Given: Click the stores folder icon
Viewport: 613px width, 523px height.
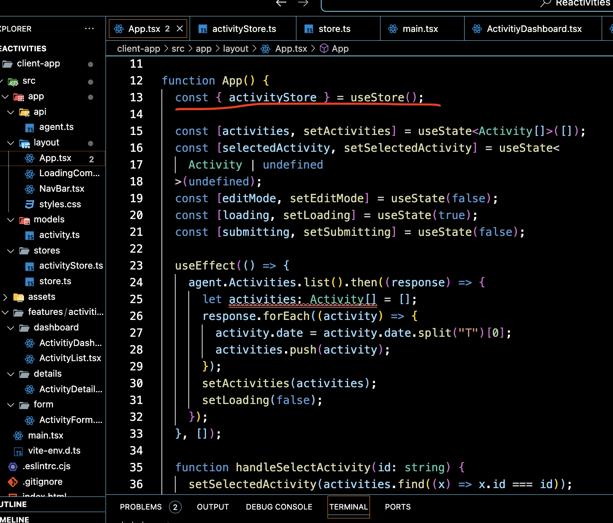Looking at the screenshot, I should tap(24, 251).
